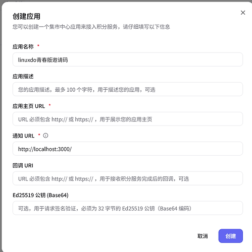Focus the Ed25519 公钥 (Base64) input field
The height and width of the screenshot is (252, 252).
point(128,208)
